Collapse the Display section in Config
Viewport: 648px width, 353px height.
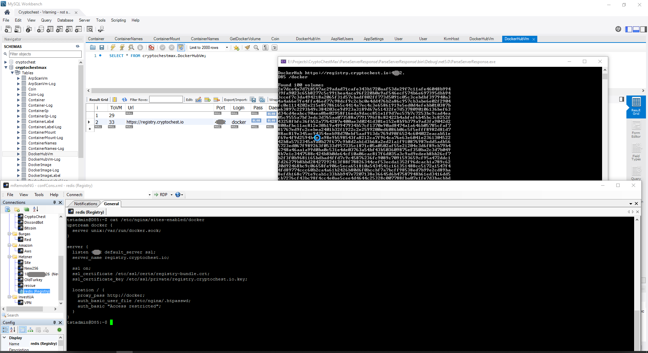tap(4, 337)
